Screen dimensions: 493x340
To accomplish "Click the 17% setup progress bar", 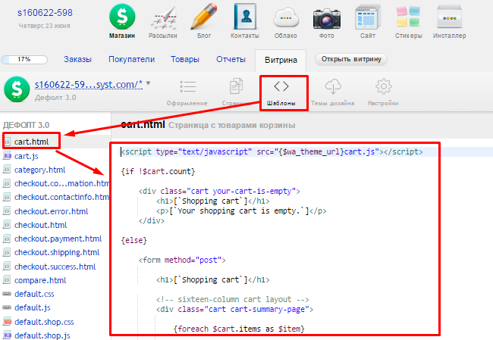I will tap(24, 59).
